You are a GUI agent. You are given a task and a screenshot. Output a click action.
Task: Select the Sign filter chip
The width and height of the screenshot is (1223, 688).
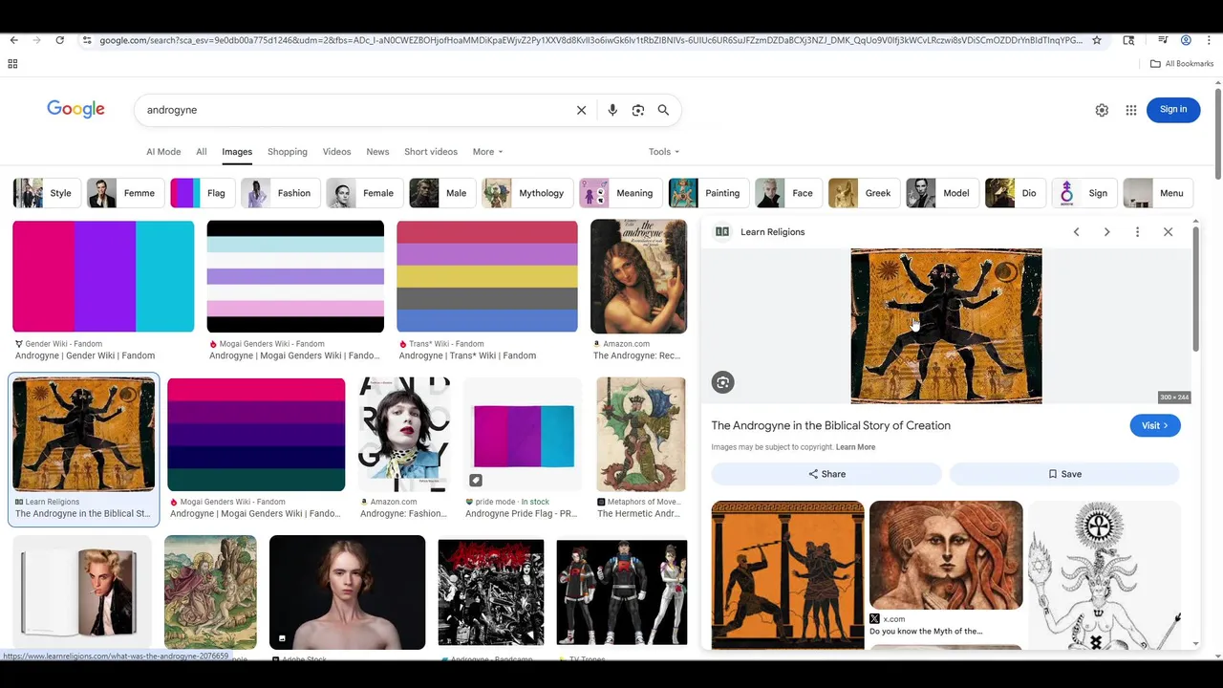tap(1084, 193)
